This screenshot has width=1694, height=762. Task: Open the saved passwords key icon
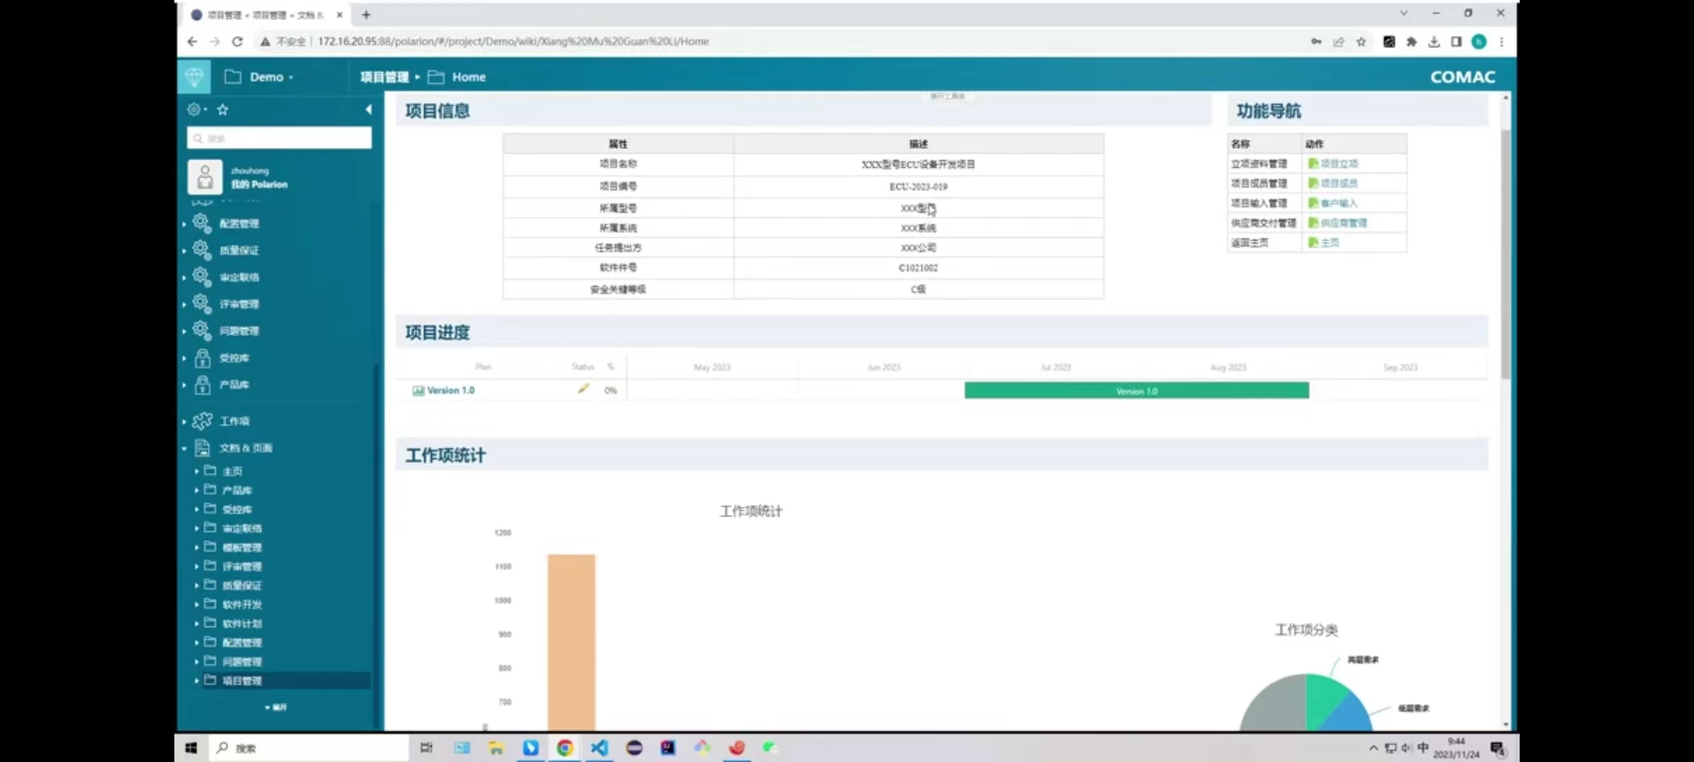click(1316, 42)
